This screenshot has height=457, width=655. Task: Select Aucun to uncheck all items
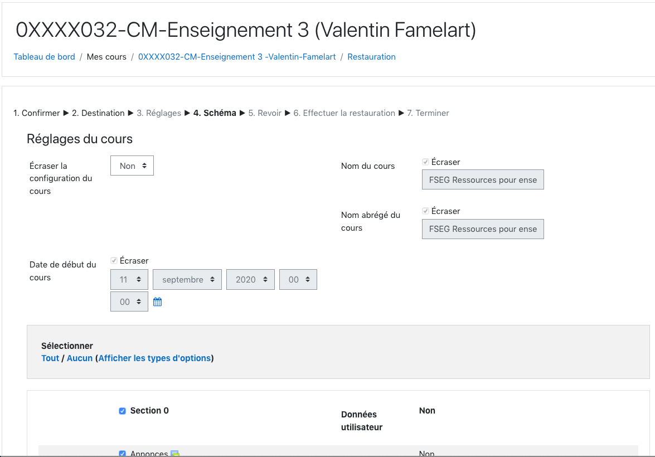(x=79, y=358)
